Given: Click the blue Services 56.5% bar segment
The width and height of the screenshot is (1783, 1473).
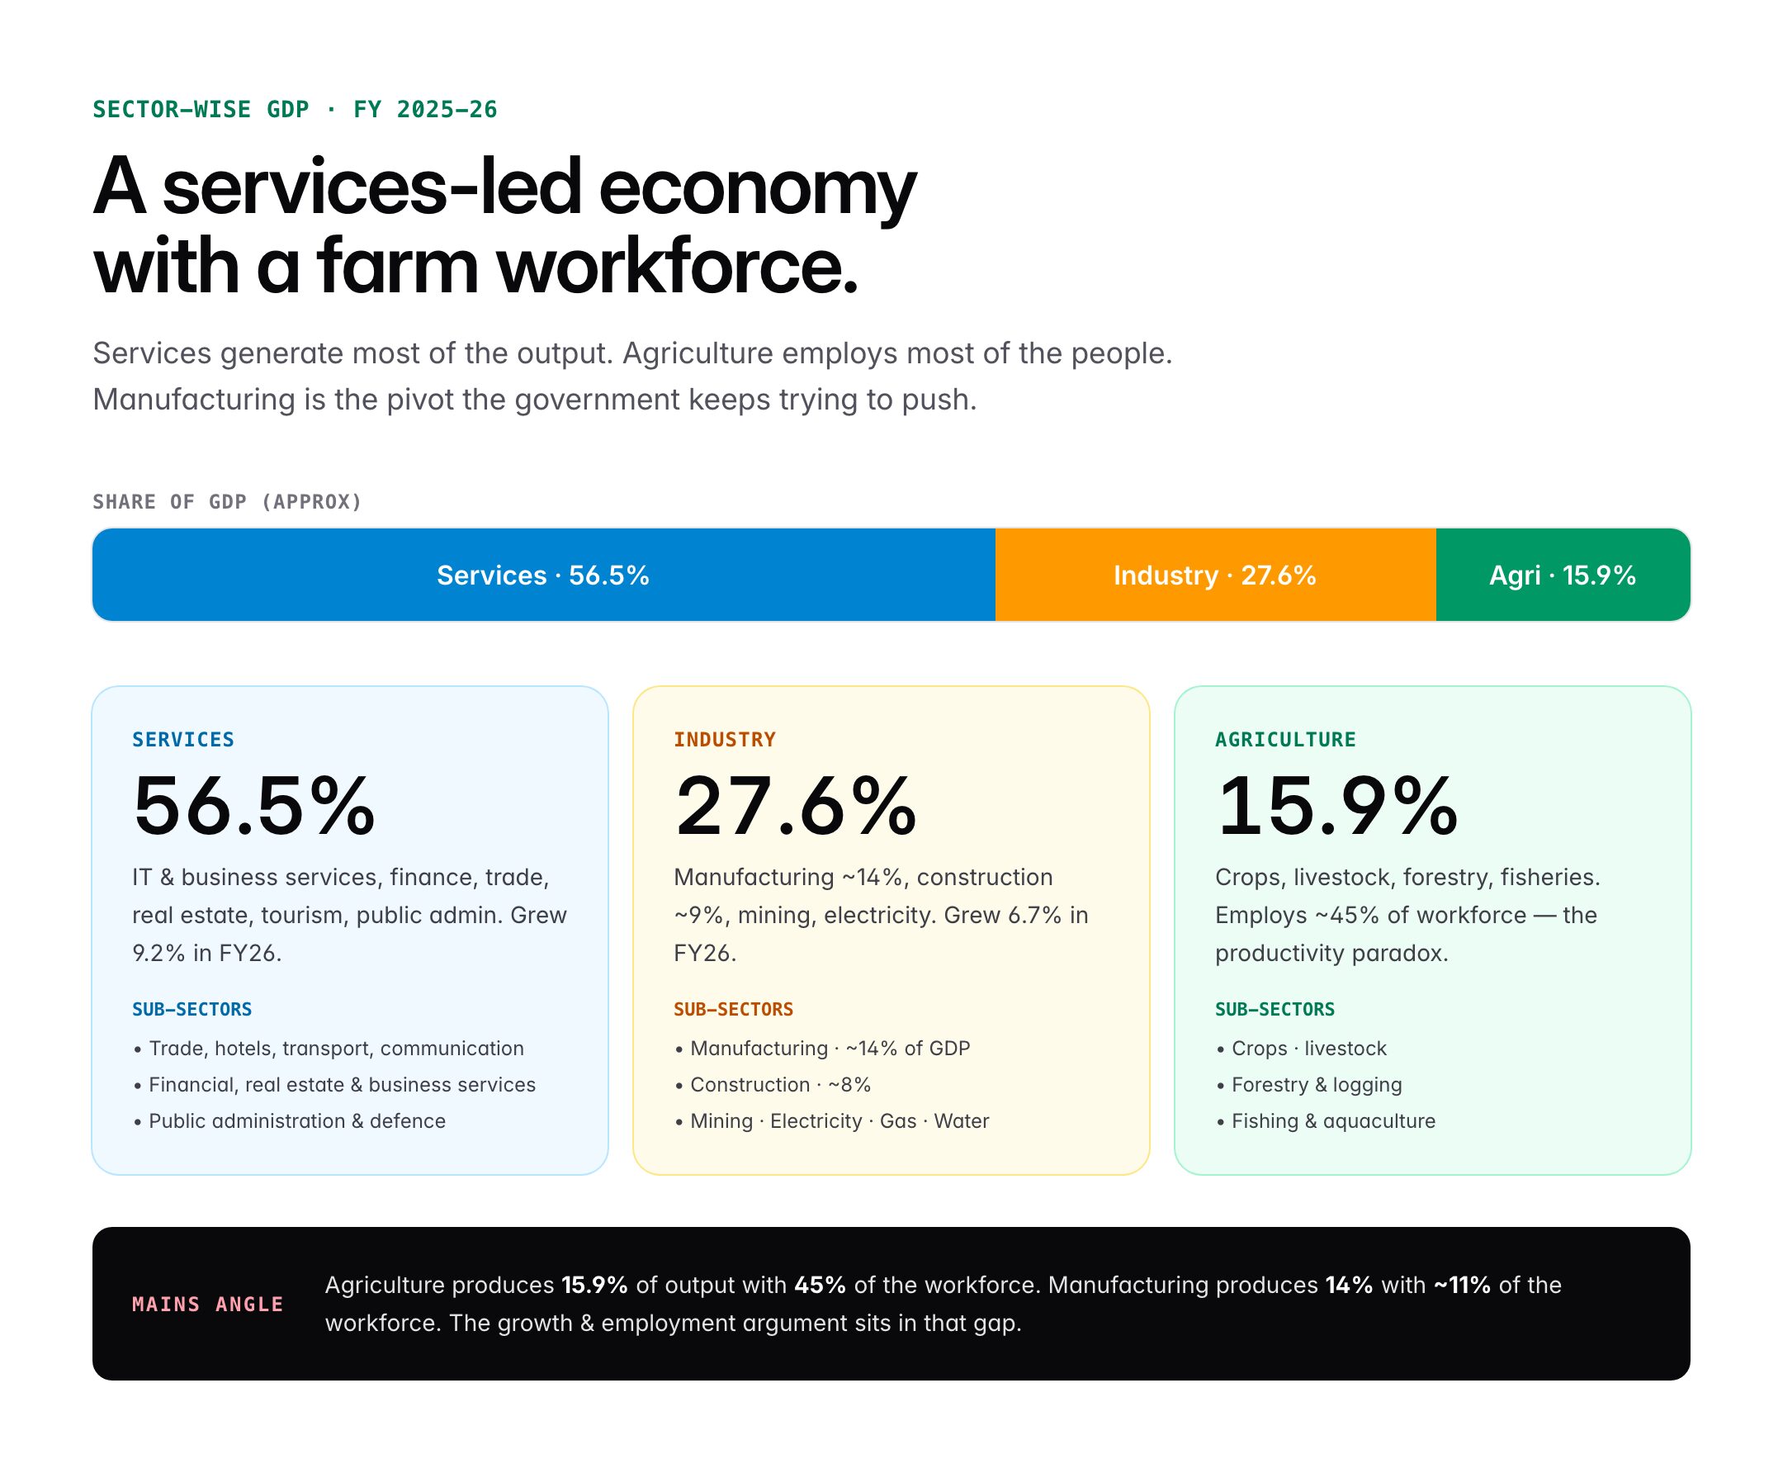Looking at the screenshot, I should (x=543, y=575).
